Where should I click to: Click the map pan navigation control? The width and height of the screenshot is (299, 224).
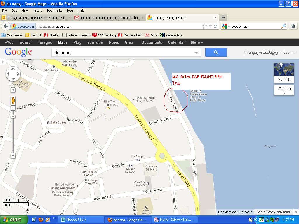point(13,74)
